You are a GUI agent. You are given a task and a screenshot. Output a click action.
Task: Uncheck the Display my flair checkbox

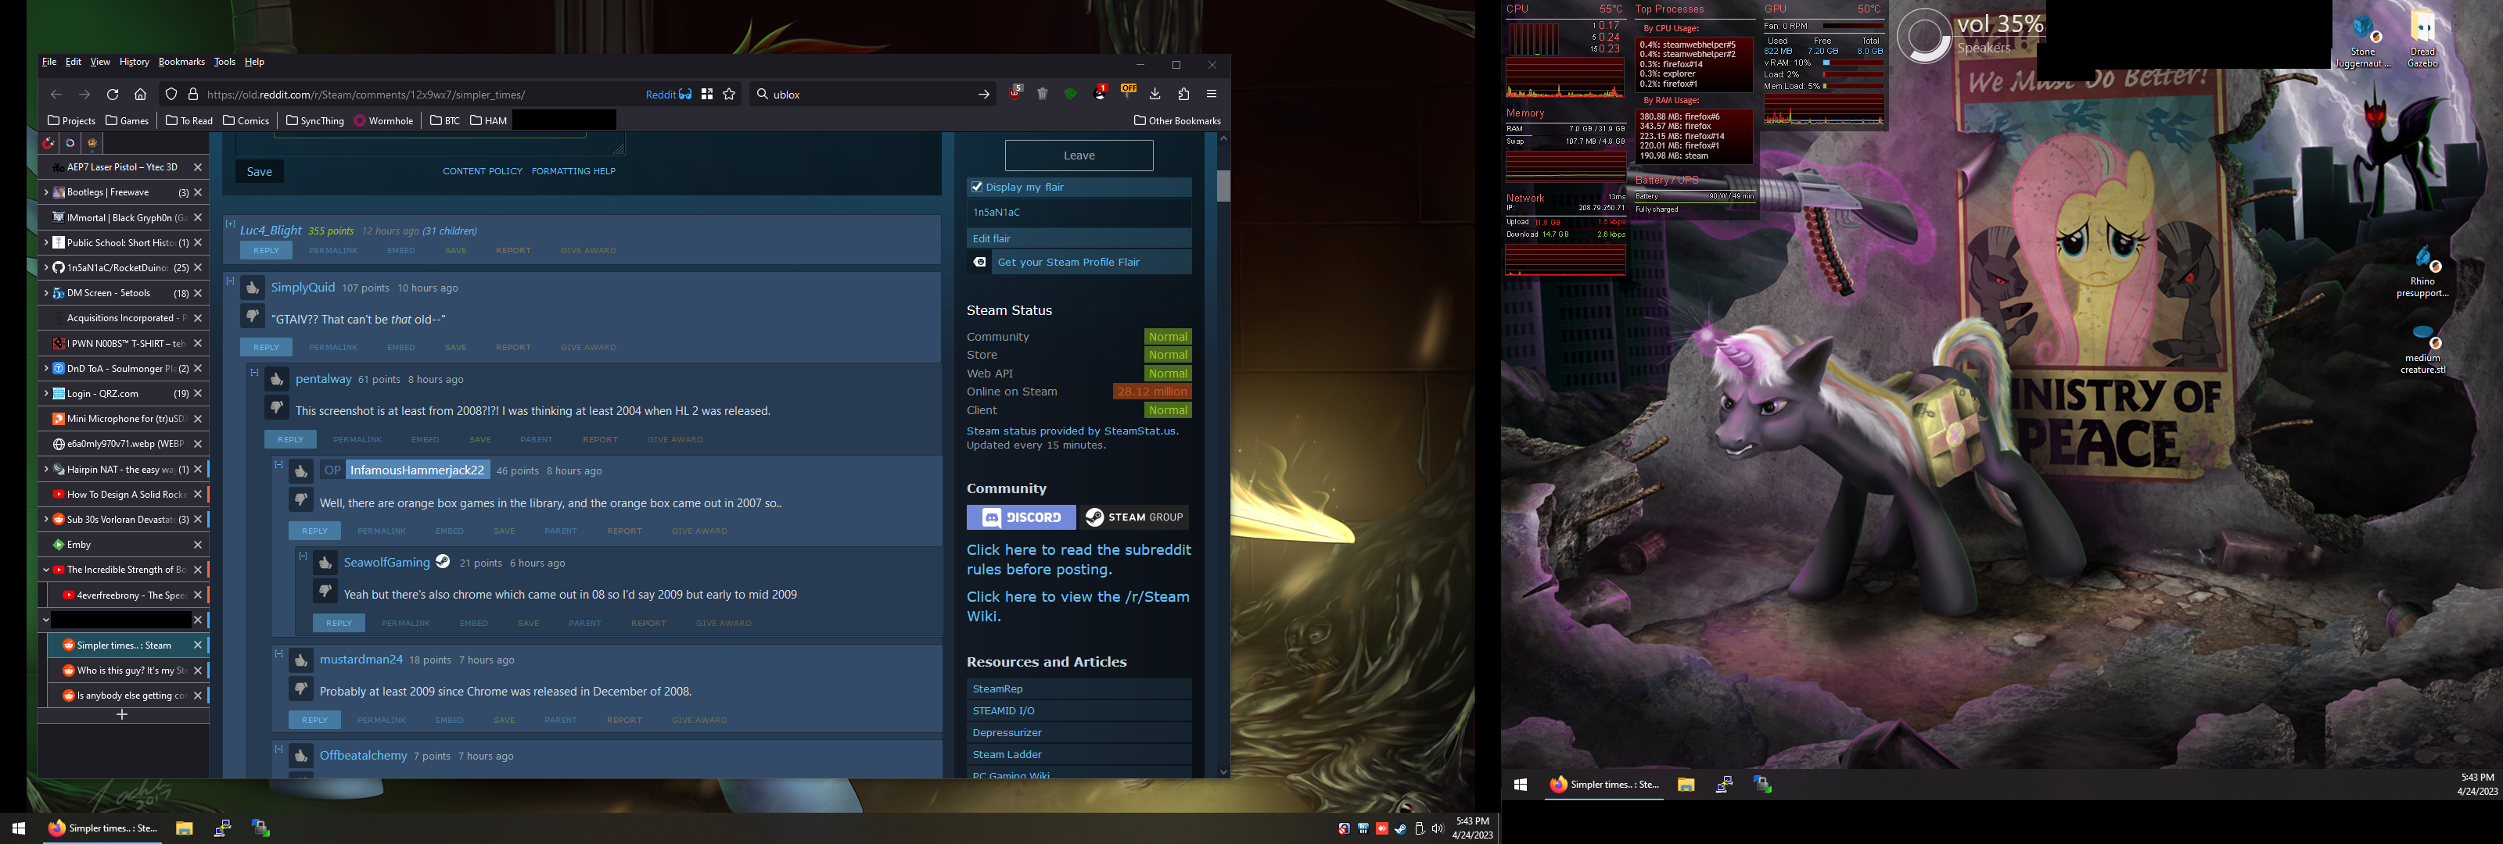pyautogui.click(x=976, y=187)
